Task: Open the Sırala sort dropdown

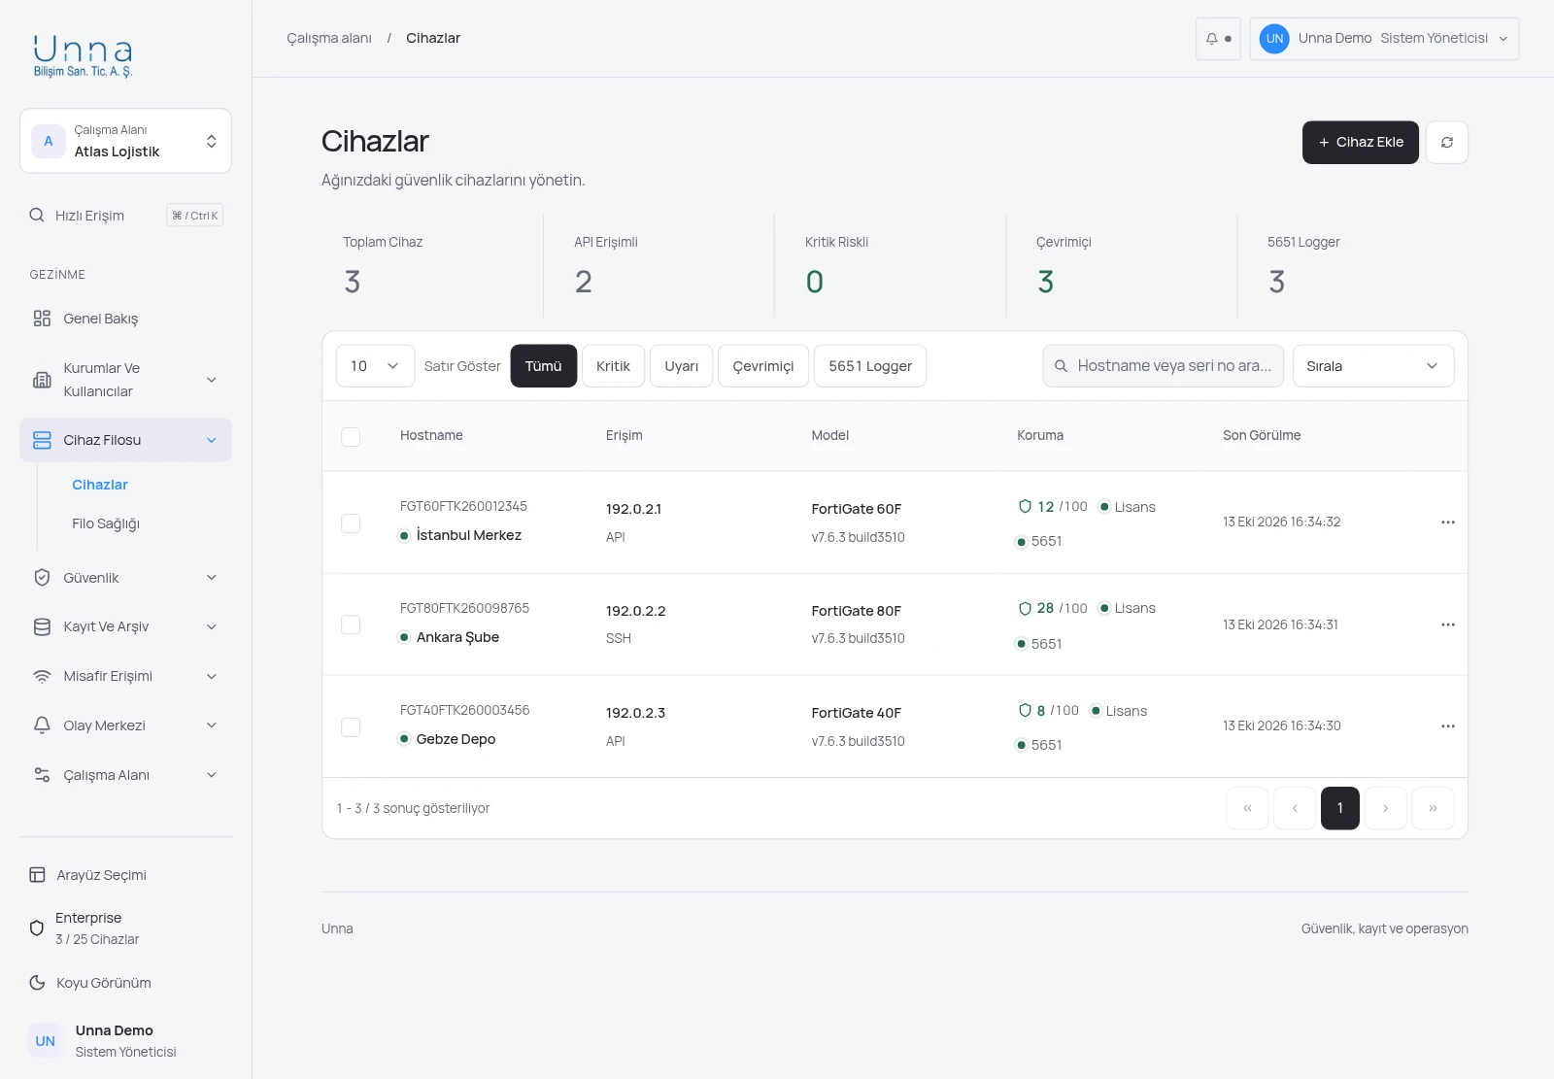Action: click(1373, 366)
